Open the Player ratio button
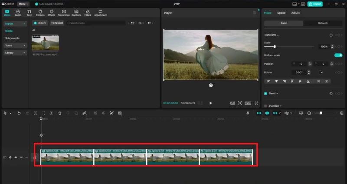Viewport: 347px width, 184px height. (x=248, y=103)
